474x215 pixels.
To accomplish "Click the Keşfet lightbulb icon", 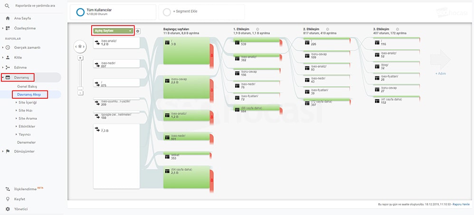I will pos(8,199).
